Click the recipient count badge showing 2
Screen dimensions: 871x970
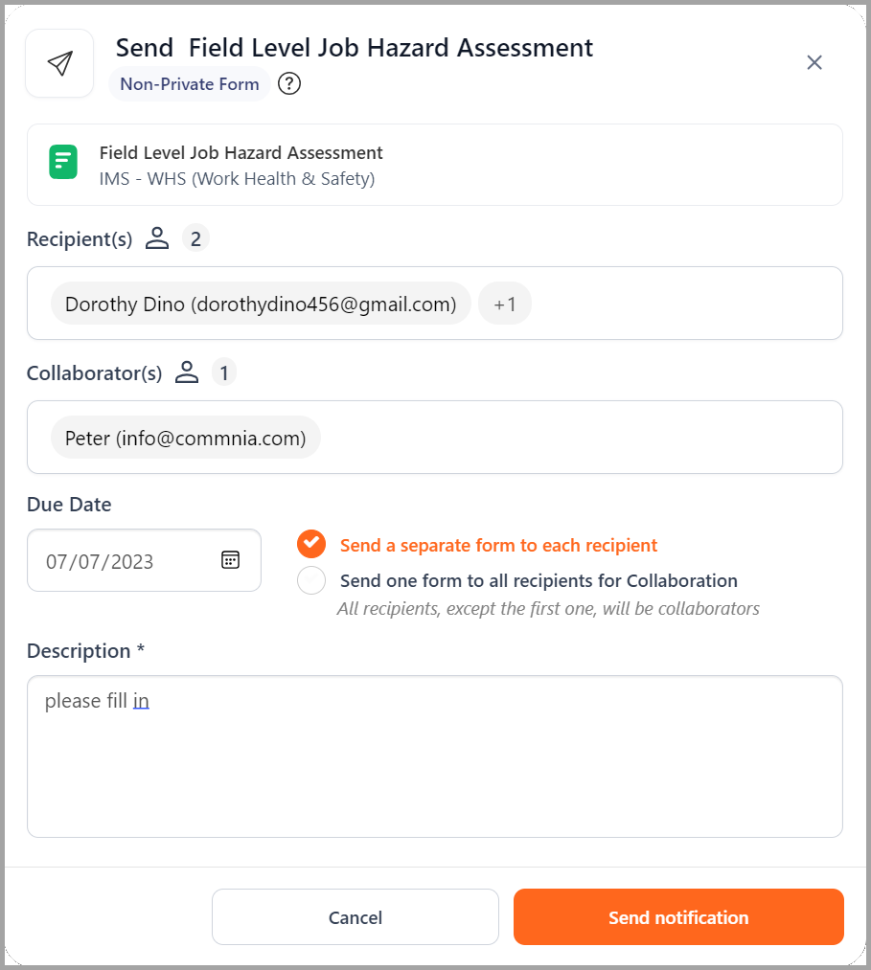coord(195,238)
